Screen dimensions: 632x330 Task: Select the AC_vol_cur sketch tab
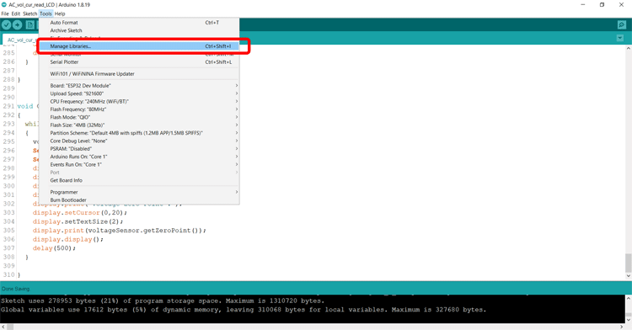pos(20,40)
